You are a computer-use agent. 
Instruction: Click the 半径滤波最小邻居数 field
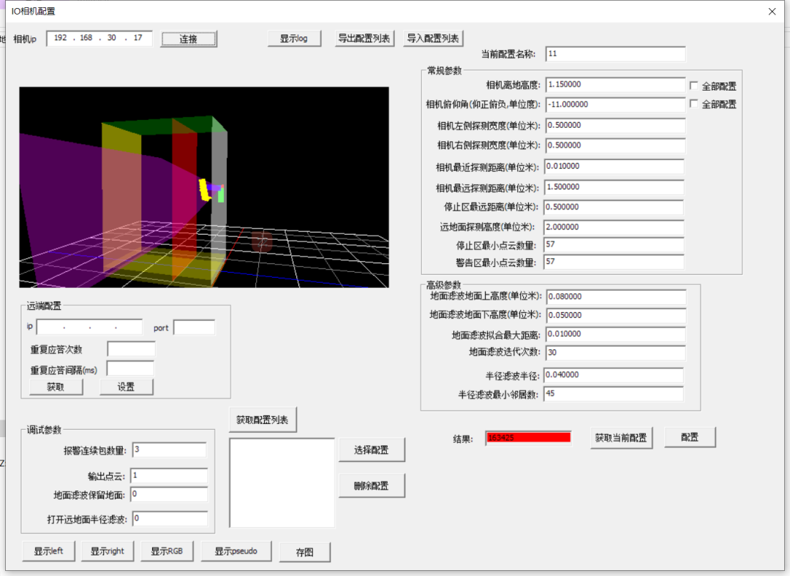pos(614,394)
